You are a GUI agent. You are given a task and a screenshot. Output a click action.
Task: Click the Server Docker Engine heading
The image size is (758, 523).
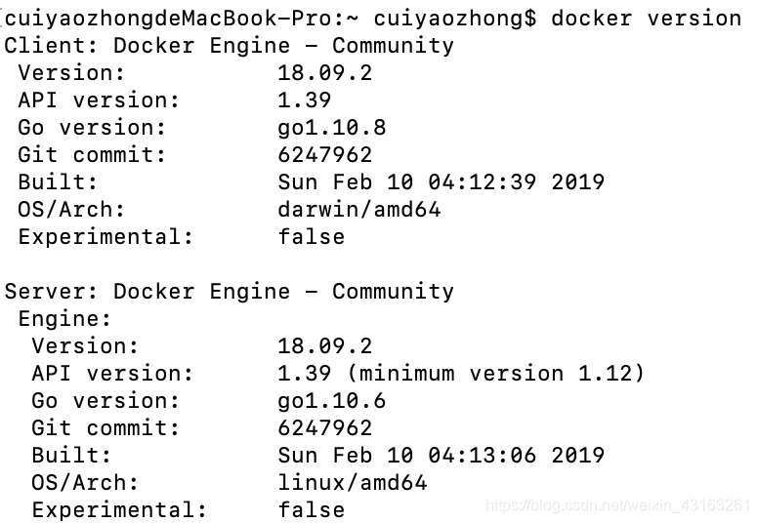click(x=230, y=292)
